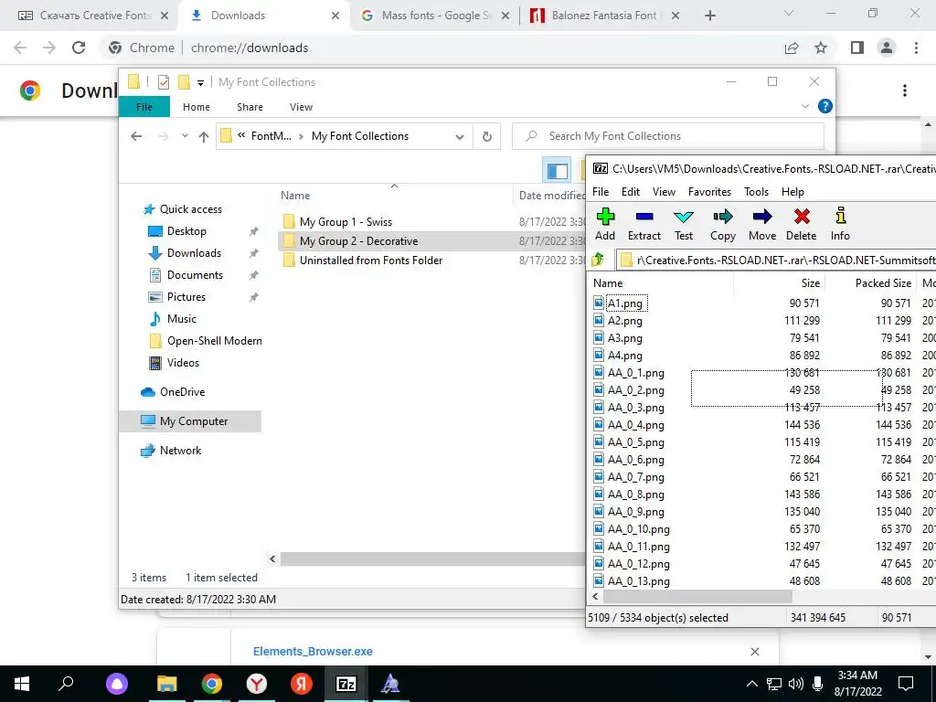Click the 7-Zip Add button
Viewport: 936px width, 702px height.
tap(605, 225)
